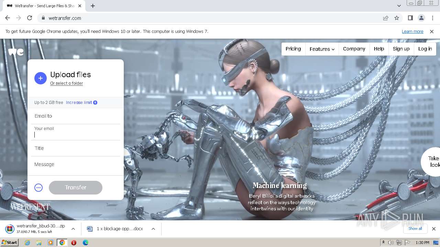This screenshot has height=247, width=440.
Task: Open the blockage opp docx download
Action: (120, 228)
